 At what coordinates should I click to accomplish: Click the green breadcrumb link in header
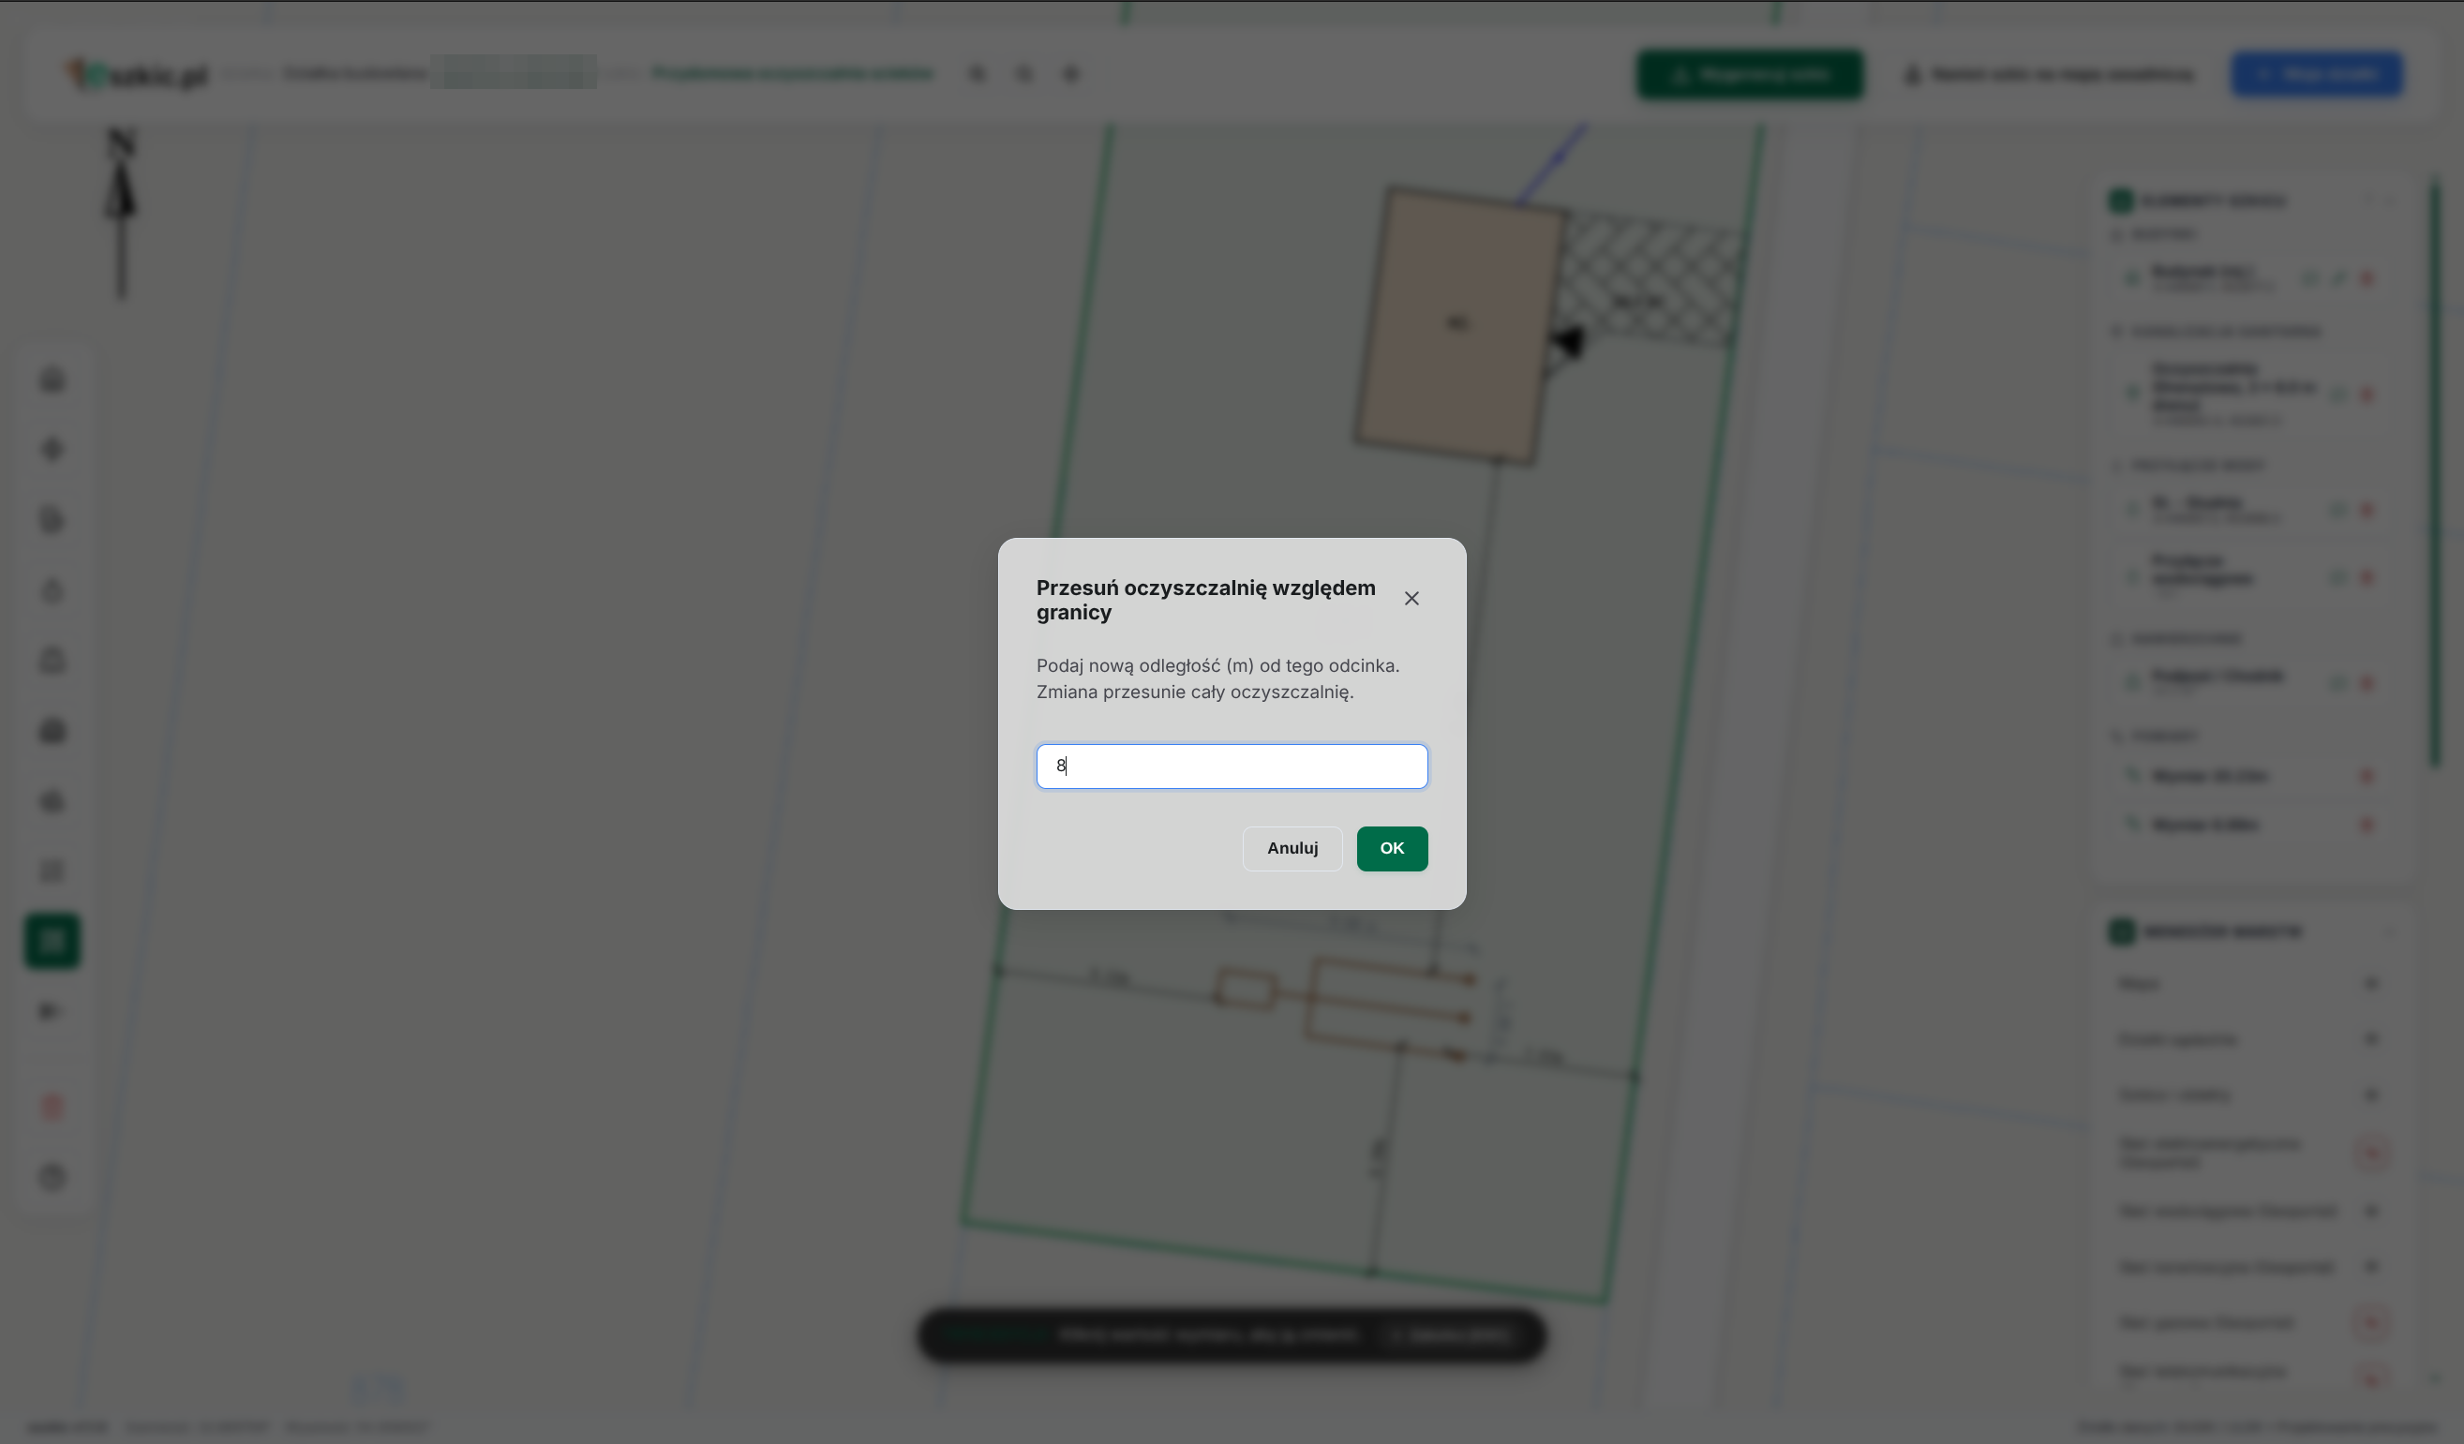793,73
